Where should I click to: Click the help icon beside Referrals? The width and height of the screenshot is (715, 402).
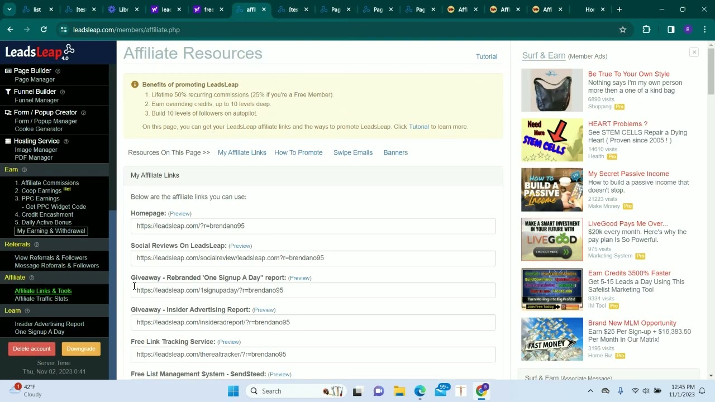(36, 245)
